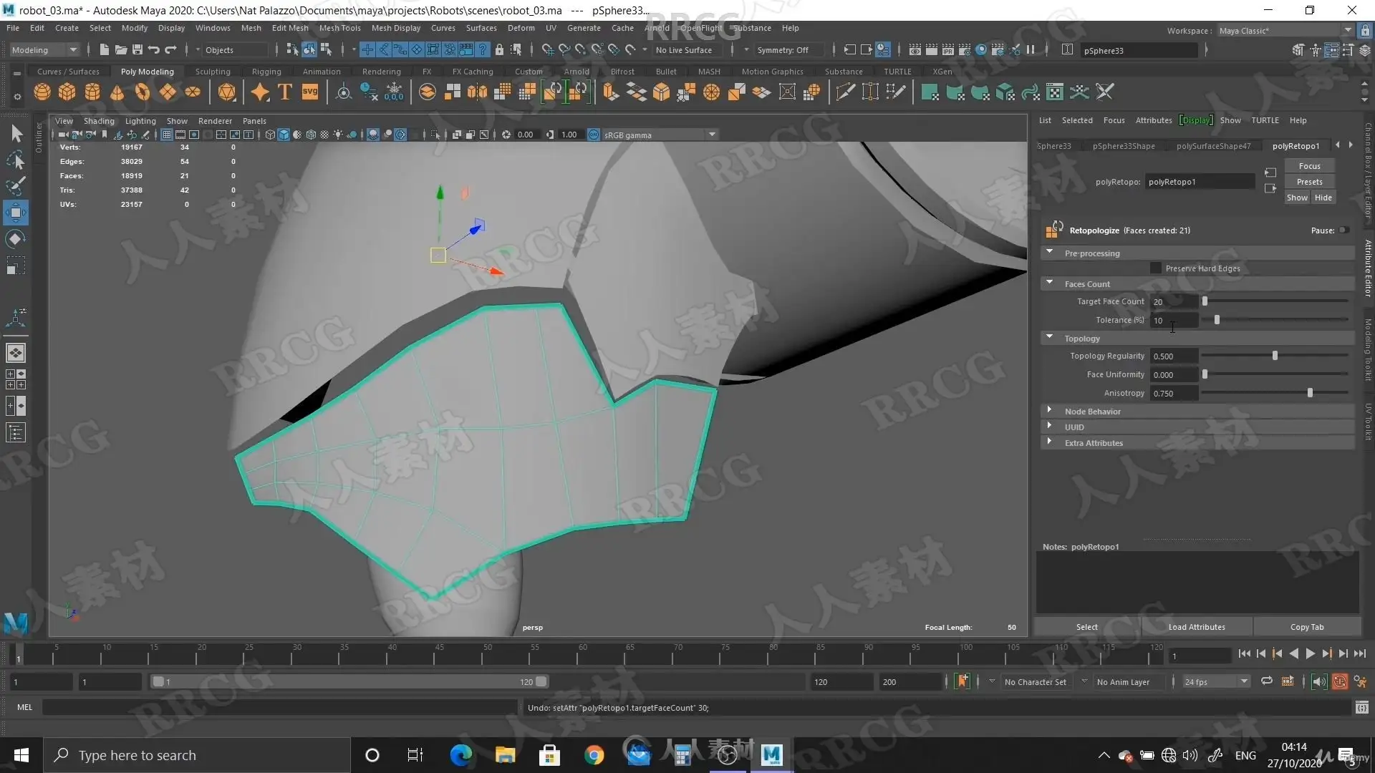Adjust the Topology Regularity slider handle
This screenshot has width=1375, height=773.
(1275, 356)
